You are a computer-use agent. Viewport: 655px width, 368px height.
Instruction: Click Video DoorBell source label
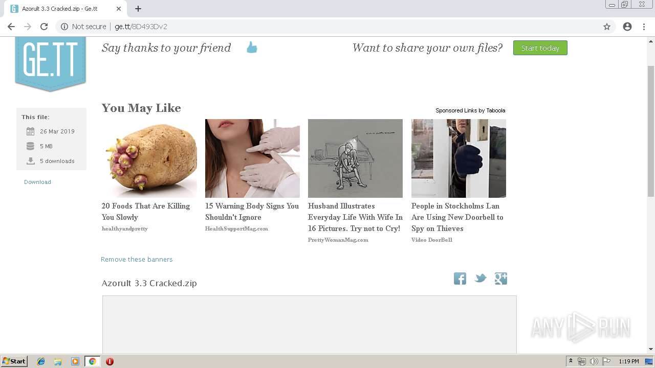(431, 240)
